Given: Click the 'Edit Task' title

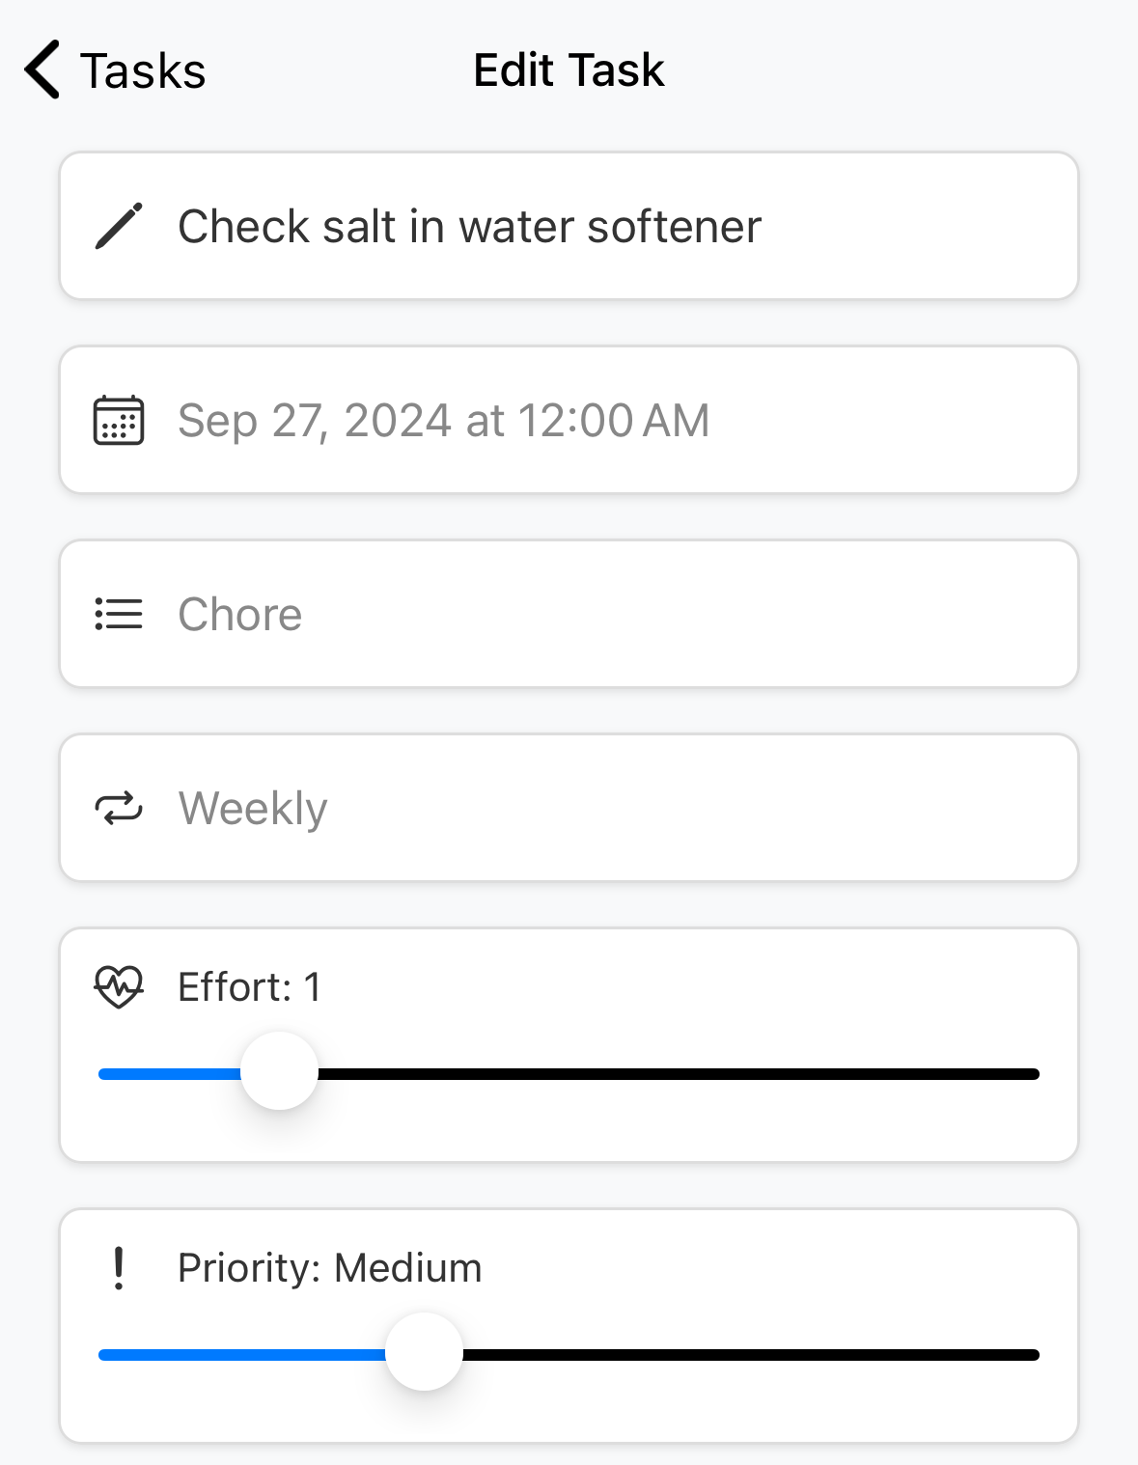Looking at the screenshot, I should (x=569, y=70).
